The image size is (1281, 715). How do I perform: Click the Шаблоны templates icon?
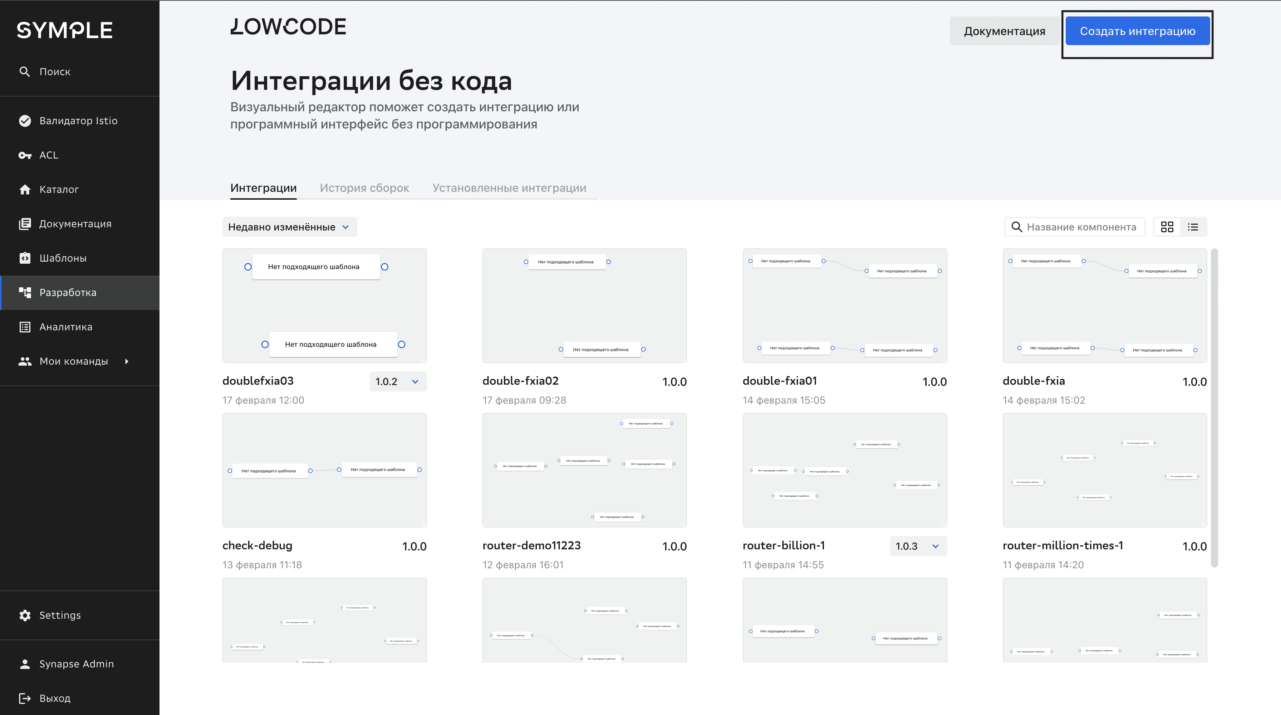point(25,258)
